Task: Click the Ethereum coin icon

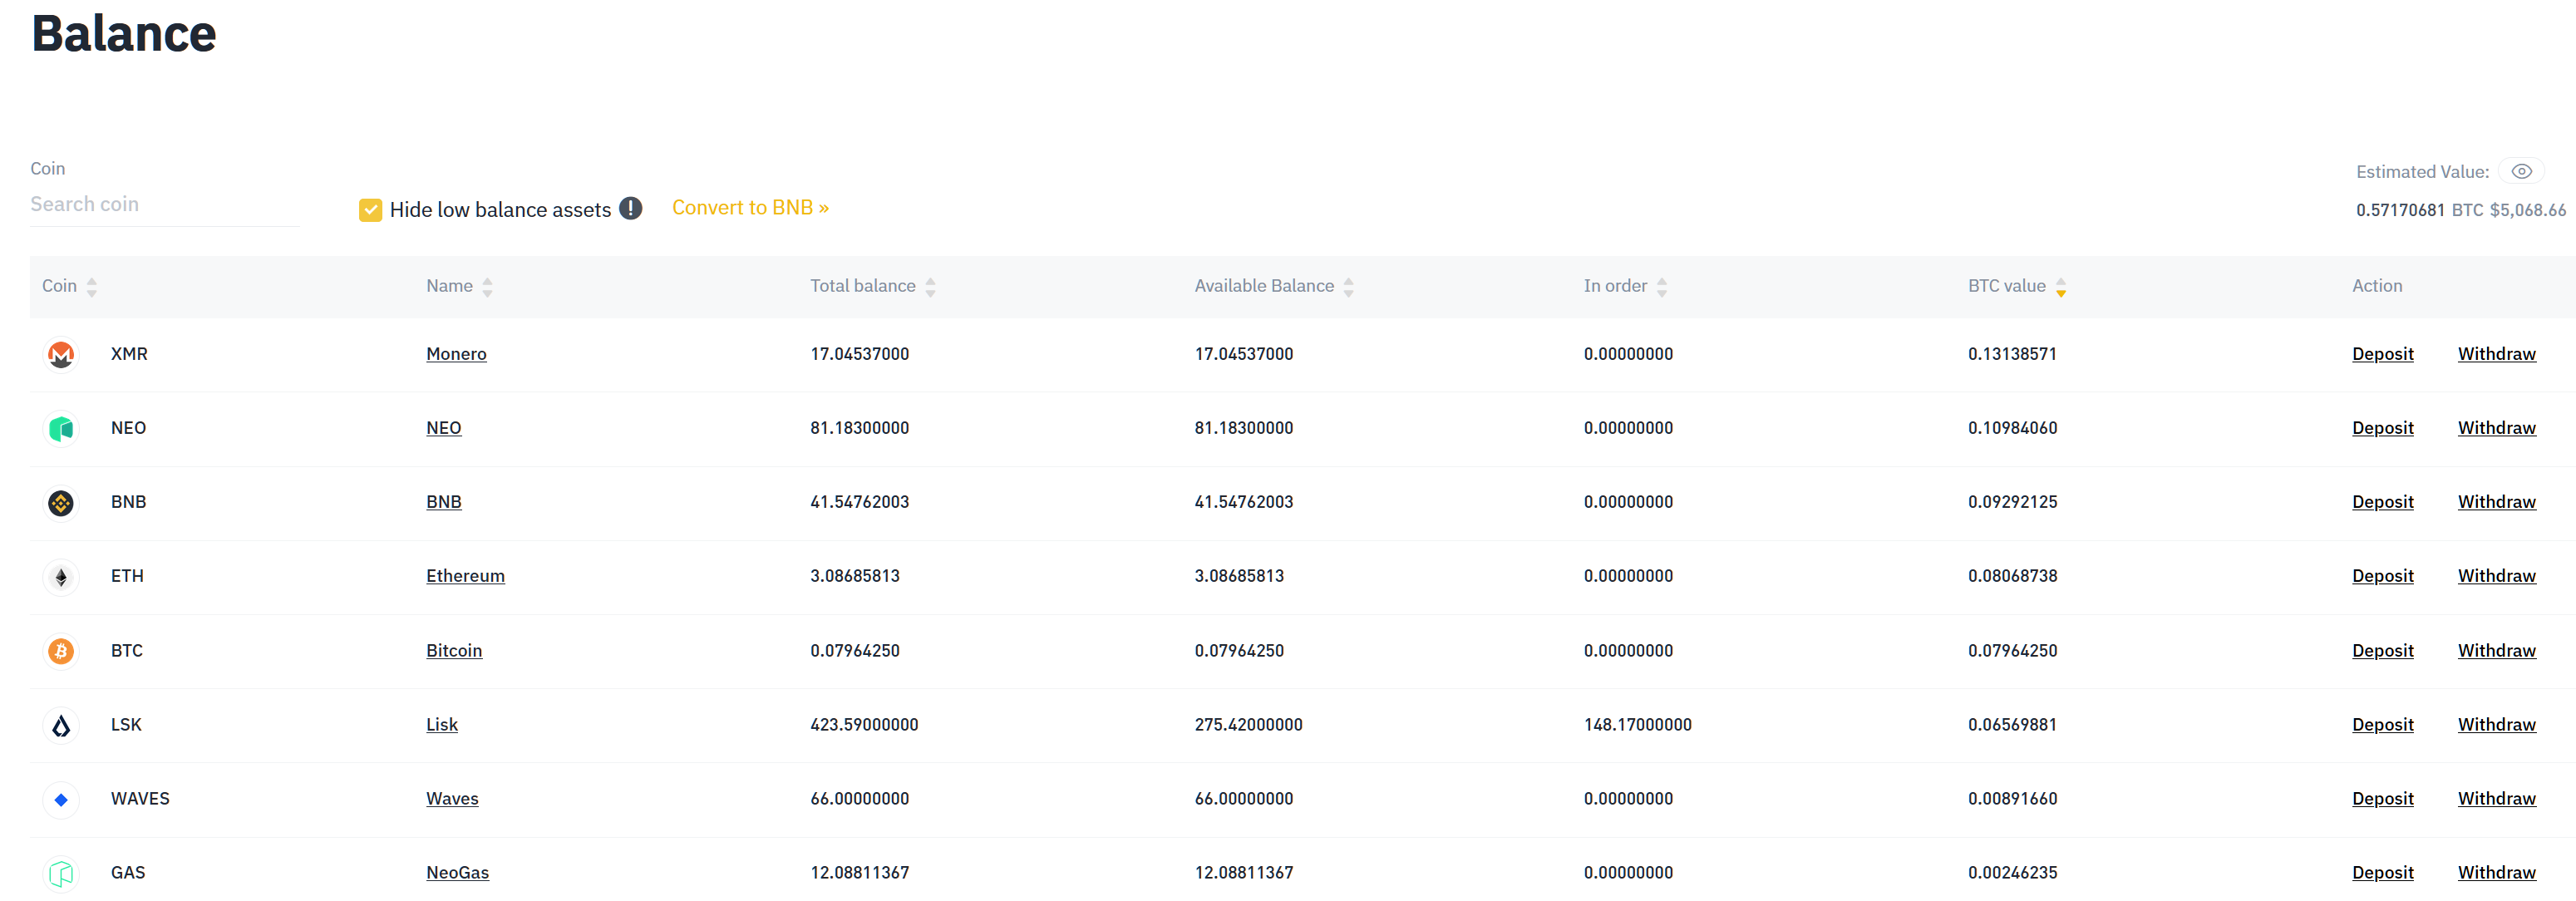Action: (61, 576)
